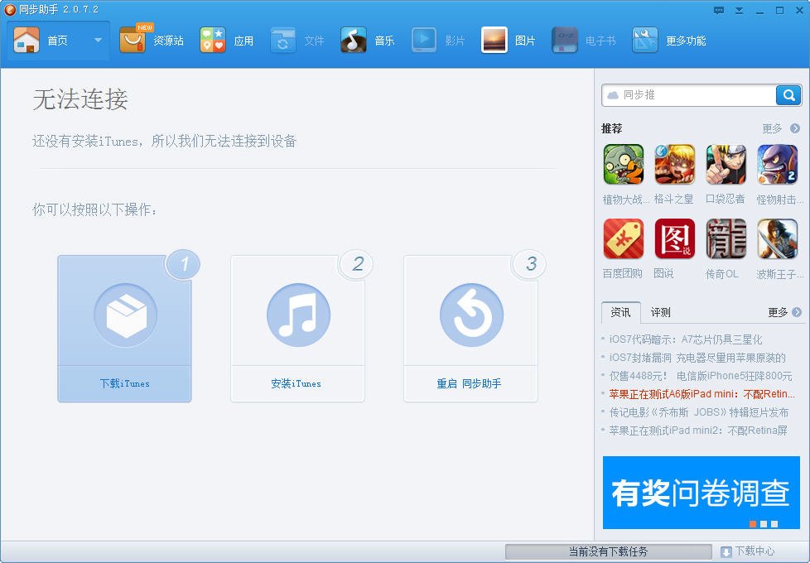Image resolution: width=810 pixels, height=563 pixels.
Task: Click the 有奖问卷调查 banner
Action: click(x=701, y=493)
